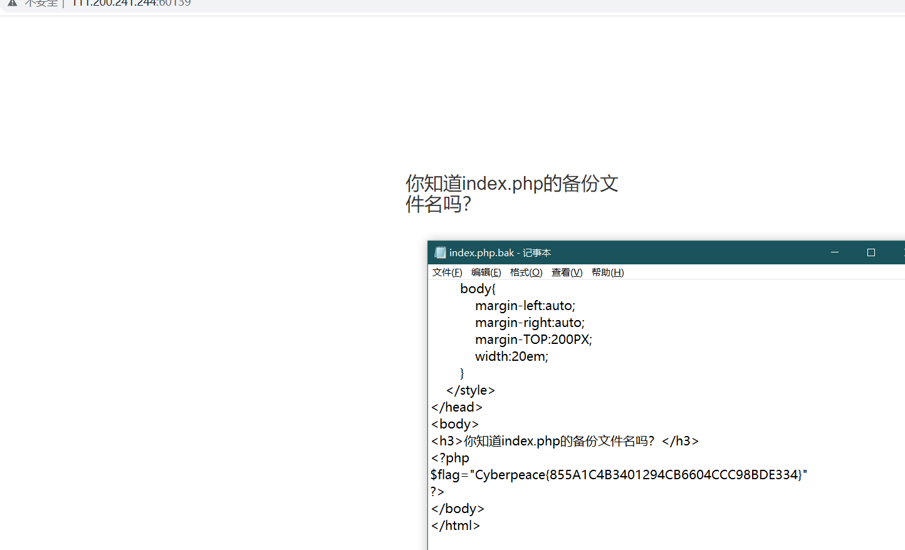Click the </html> line in the Notepad file
The width and height of the screenshot is (905, 550).
(455, 526)
